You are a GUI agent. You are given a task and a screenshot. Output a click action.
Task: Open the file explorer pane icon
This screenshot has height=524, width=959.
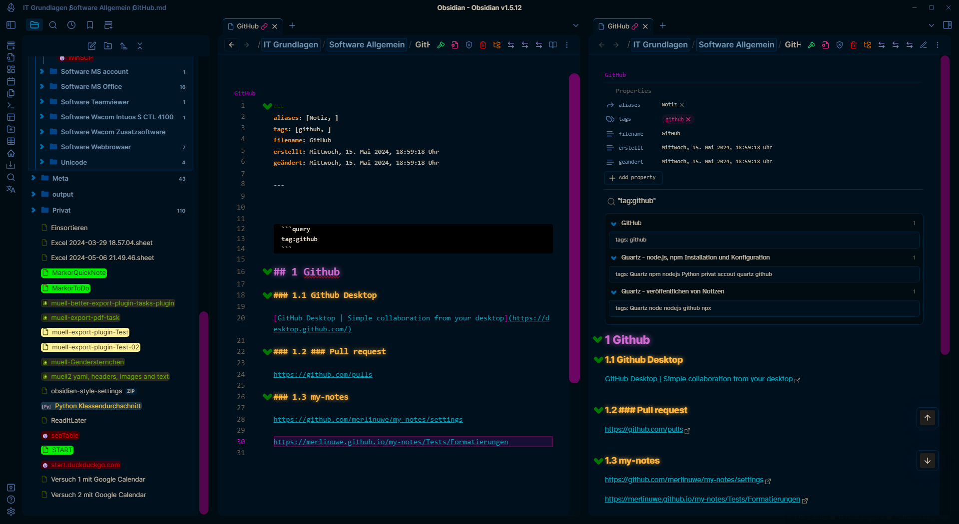click(34, 25)
